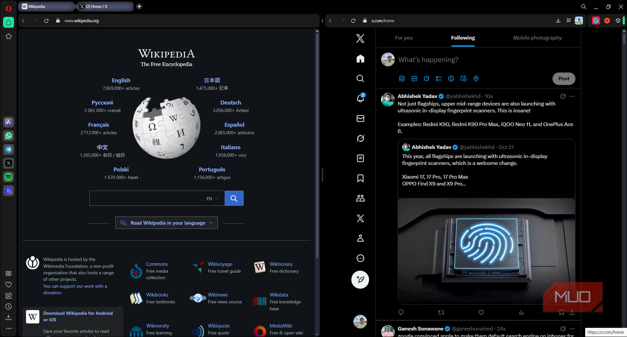Open Pinboards heart icon in sidebar

[x=8, y=285]
